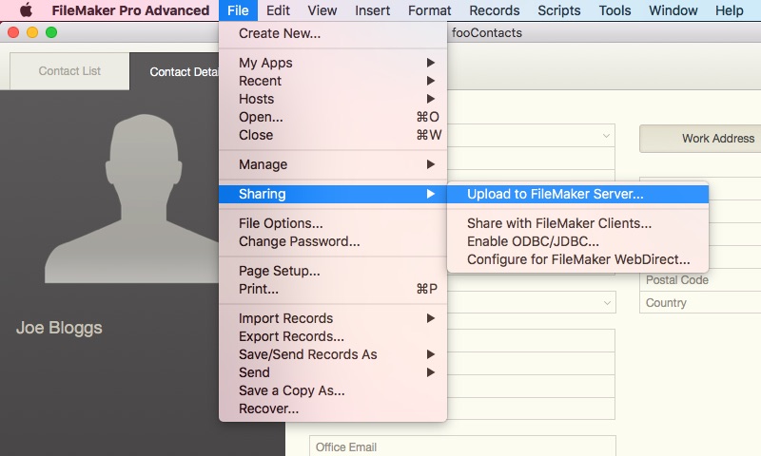This screenshot has width=761, height=456.
Task: Expand the Import Records submenu
Action: tap(333, 318)
